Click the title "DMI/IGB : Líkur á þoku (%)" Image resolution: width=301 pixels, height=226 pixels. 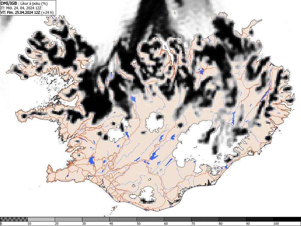(x=24, y=3)
